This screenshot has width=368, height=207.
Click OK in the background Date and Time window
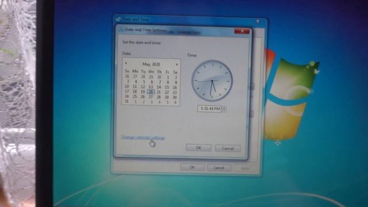[x=192, y=167]
